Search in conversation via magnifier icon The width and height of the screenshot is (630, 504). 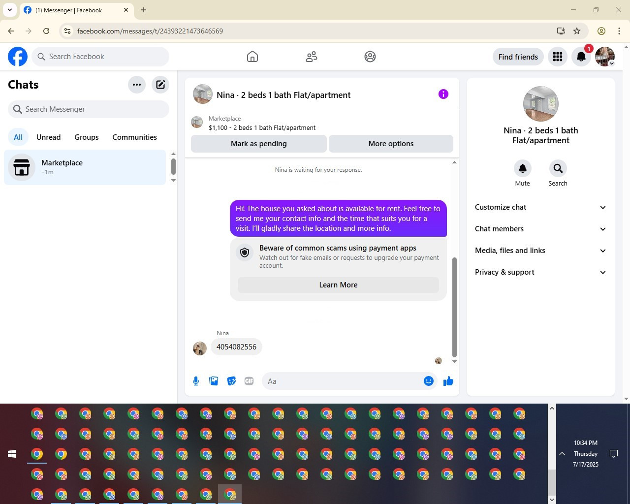click(x=558, y=168)
